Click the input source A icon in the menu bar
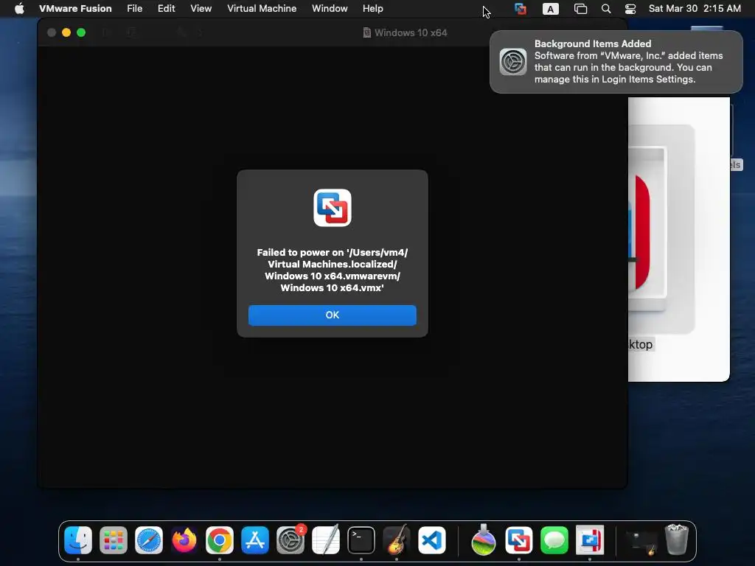The image size is (755, 566). [550, 9]
